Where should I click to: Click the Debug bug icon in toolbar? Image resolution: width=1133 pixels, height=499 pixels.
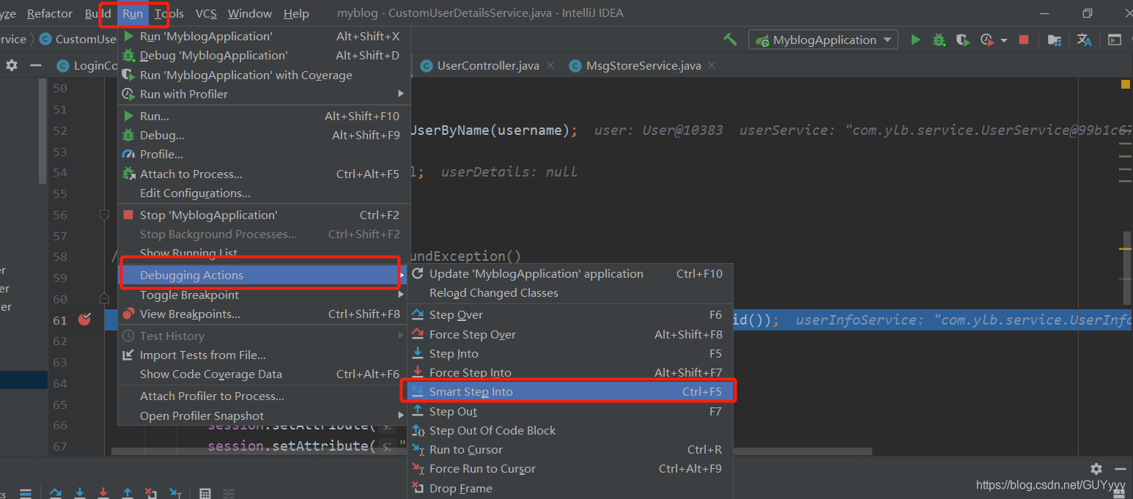[939, 40]
